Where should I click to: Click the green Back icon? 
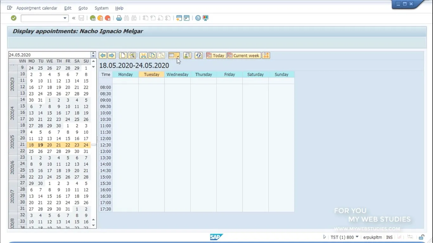click(93, 18)
